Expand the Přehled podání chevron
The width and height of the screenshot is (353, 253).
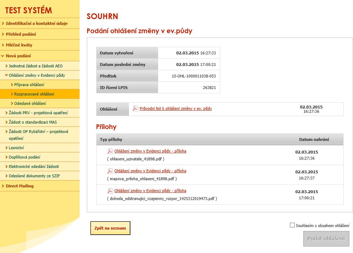(x=3, y=34)
